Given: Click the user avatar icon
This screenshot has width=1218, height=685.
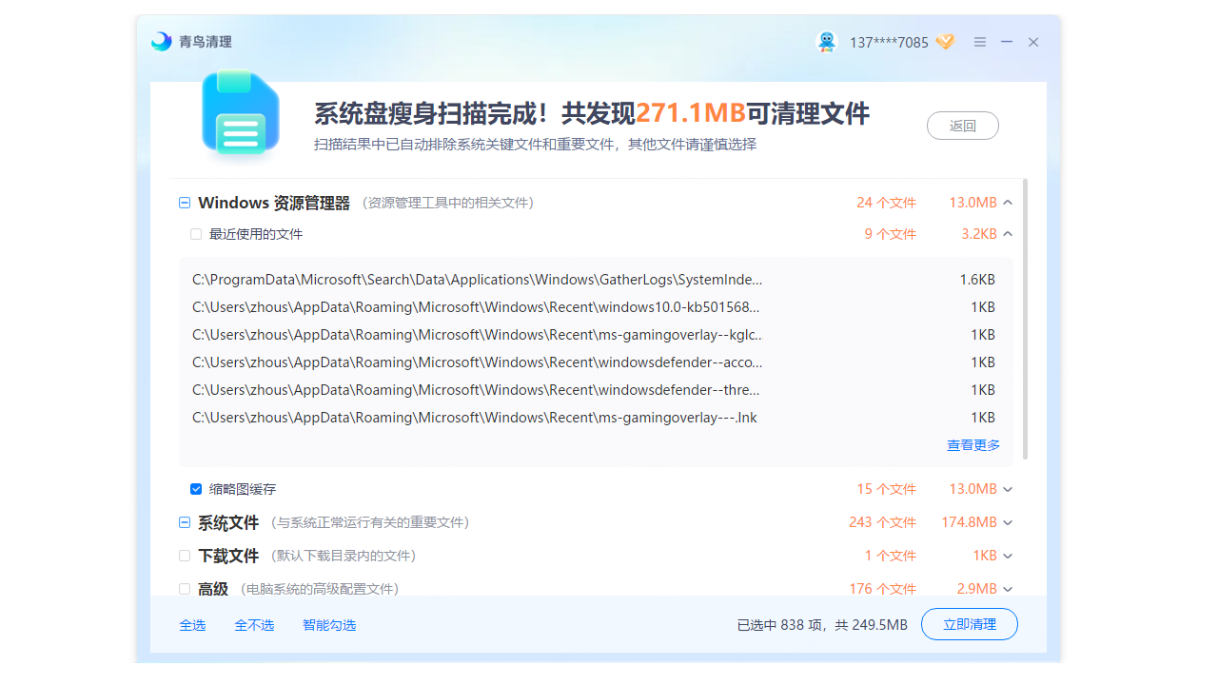Looking at the screenshot, I should pos(826,42).
